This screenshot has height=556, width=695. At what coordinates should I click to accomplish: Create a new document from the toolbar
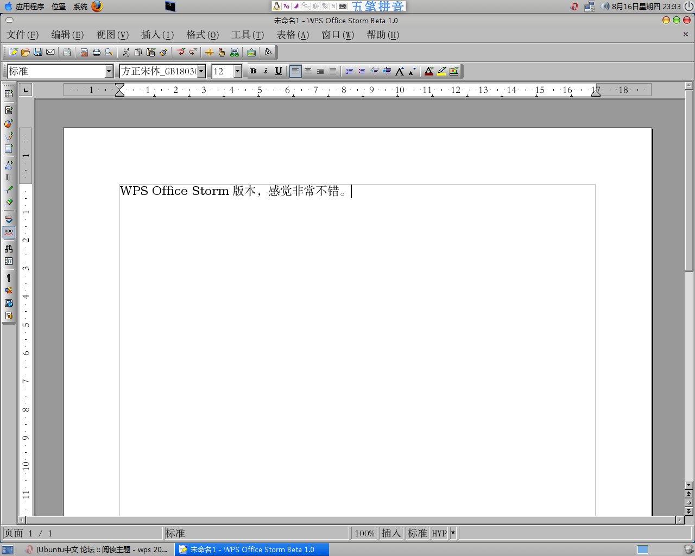13,52
